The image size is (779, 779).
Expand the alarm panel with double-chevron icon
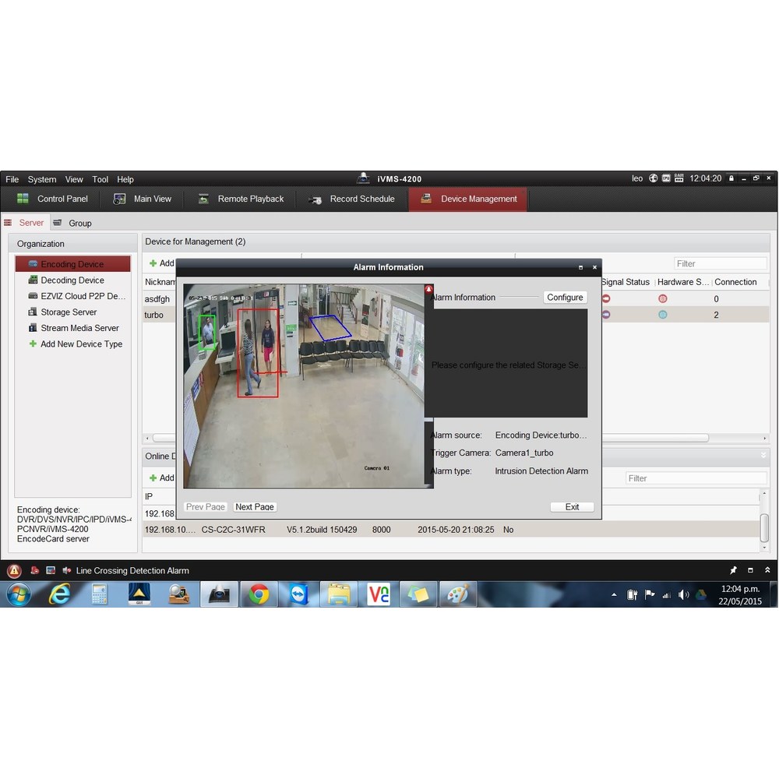coord(767,570)
